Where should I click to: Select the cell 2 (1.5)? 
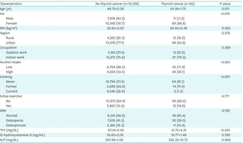(x=179, y=91)
